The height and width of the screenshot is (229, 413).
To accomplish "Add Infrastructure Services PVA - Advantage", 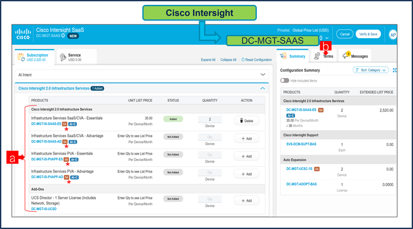I will tap(246, 174).
